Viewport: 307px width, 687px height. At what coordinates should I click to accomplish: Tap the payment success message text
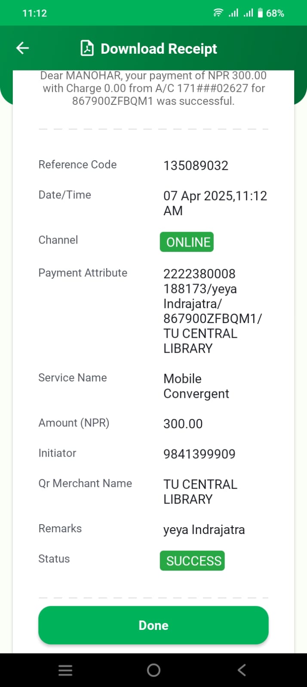[153, 88]
